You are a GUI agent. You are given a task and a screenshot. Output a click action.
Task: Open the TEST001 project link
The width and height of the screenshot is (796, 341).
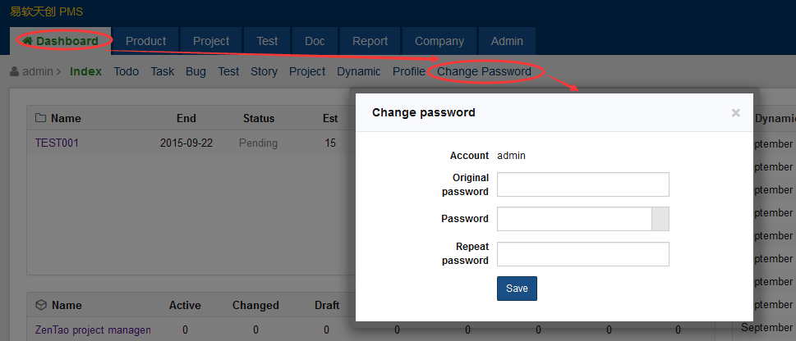click(x=57, y=143)
